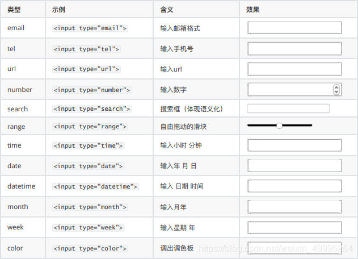This screenshot has width=358, height=259.
Task: Click the meaning text "输入手机号"
Action: point(176,49)
